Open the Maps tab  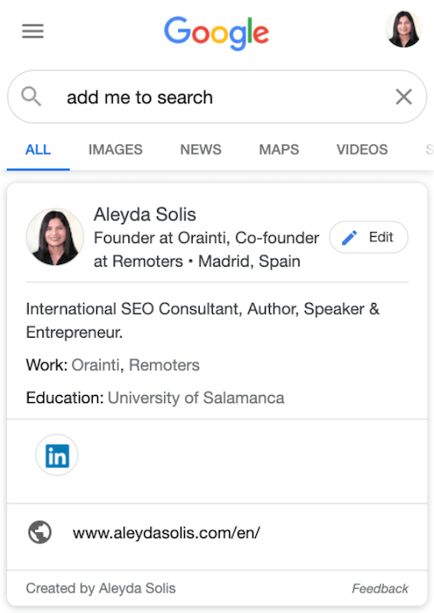pyautogui.click(x=279, y=149)
